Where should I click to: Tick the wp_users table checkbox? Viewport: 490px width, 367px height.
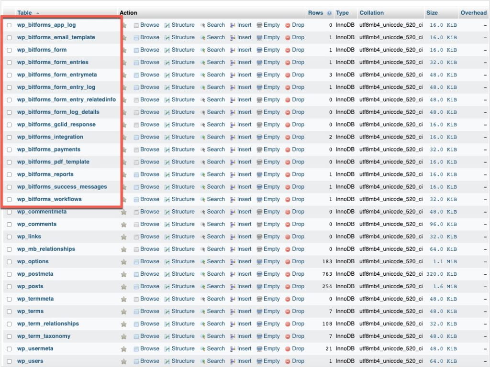9,361
